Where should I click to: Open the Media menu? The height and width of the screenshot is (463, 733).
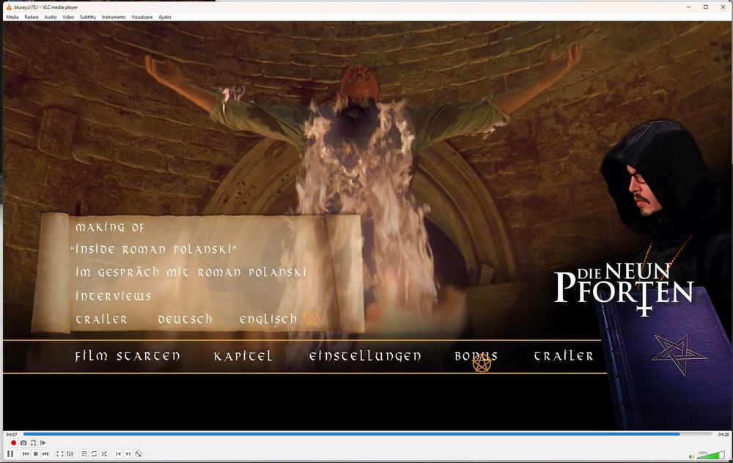click(12, 18)
